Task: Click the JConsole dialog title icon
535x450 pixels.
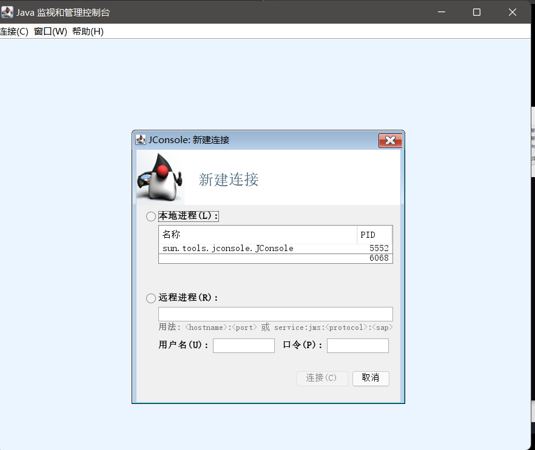Action: pyautogui.click(x=141, y=139)
